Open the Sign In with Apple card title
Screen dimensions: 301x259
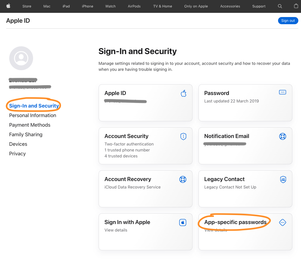(x=127, y=222)
